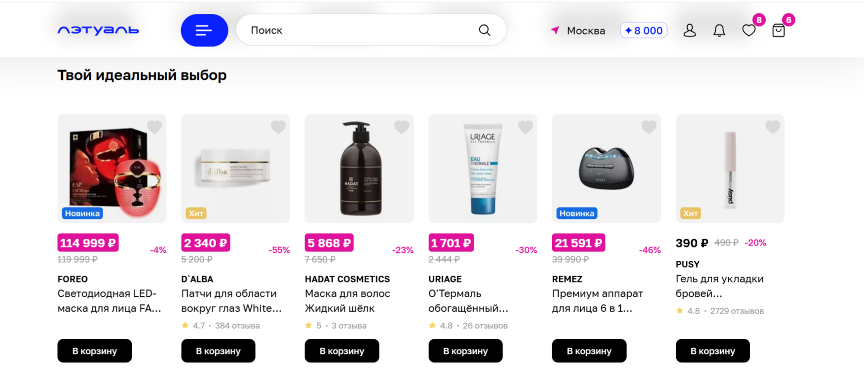The height and width of the screenshot is (392, 864).
Task: Open notifications bell
Action: [719, 31]
